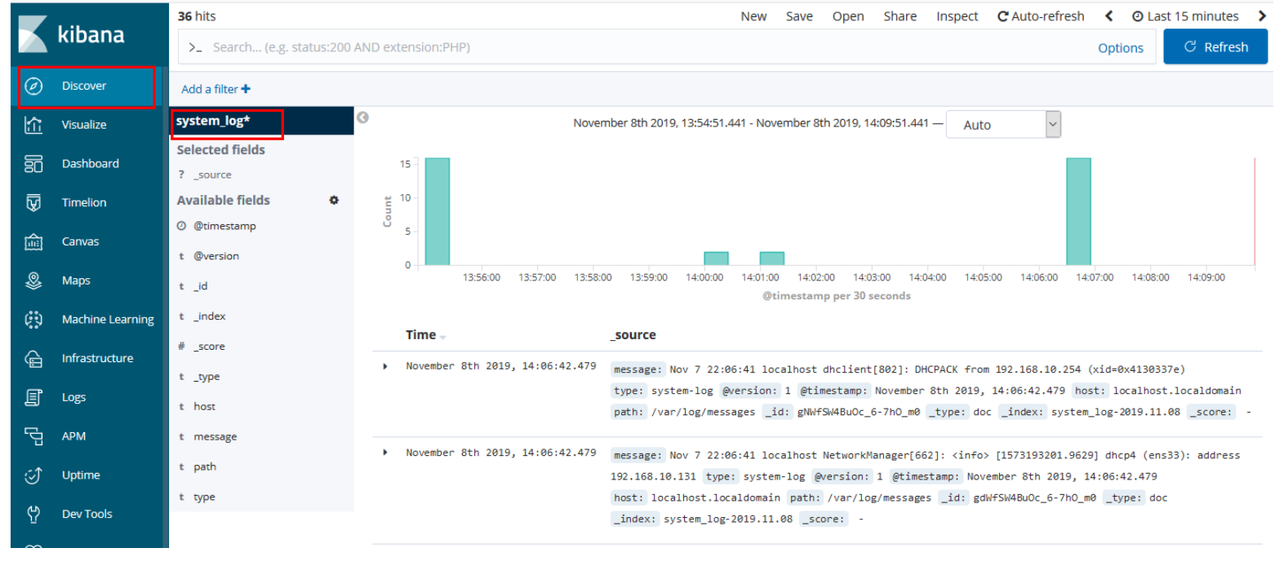Click Save in top menu

point(799,15)
